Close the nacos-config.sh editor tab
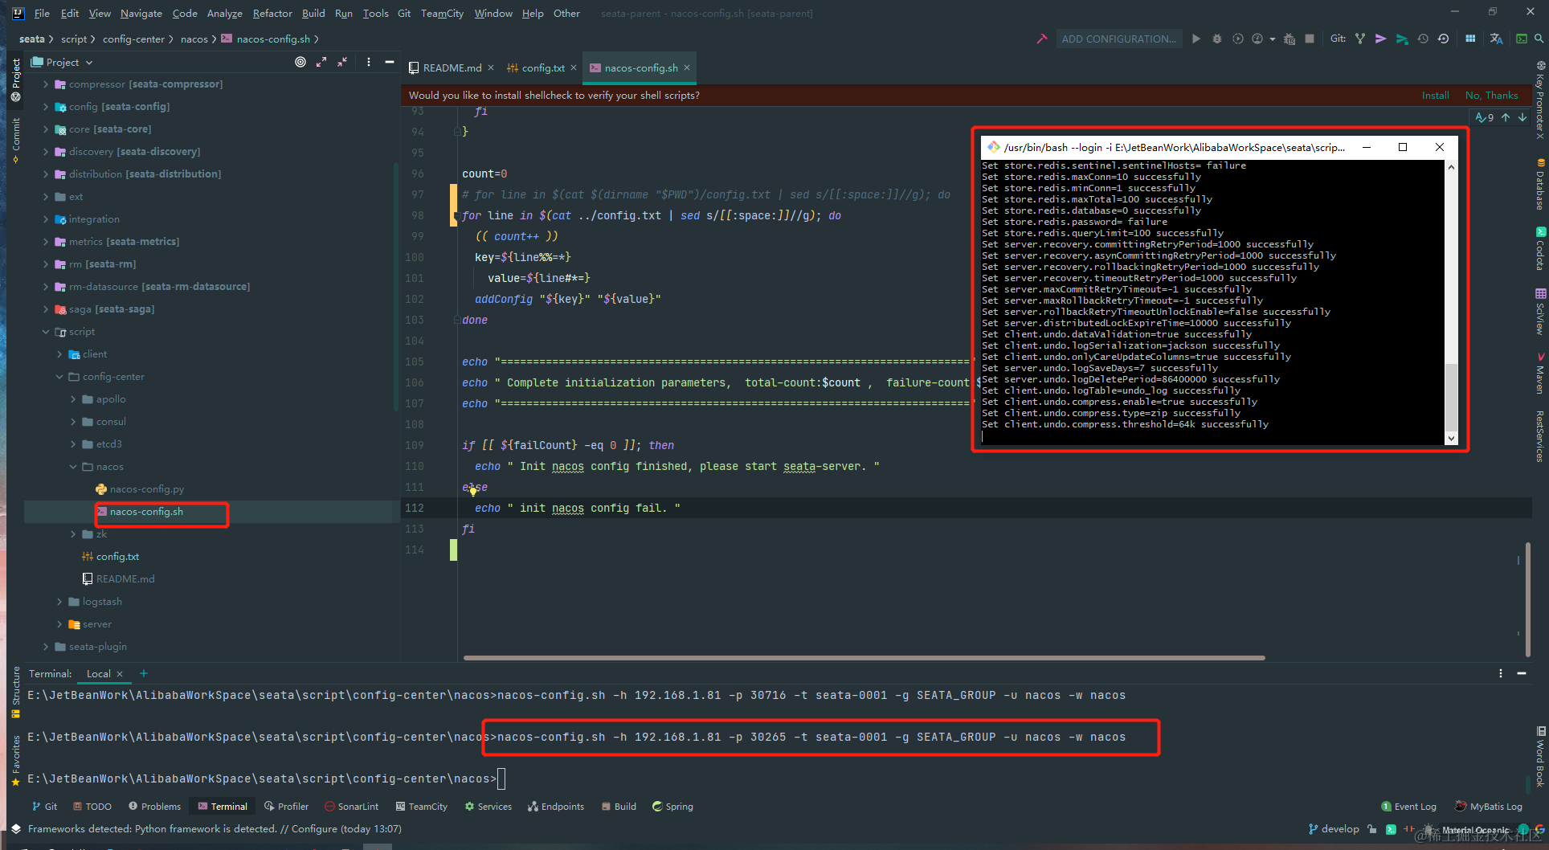 click(x=687, y=68)
